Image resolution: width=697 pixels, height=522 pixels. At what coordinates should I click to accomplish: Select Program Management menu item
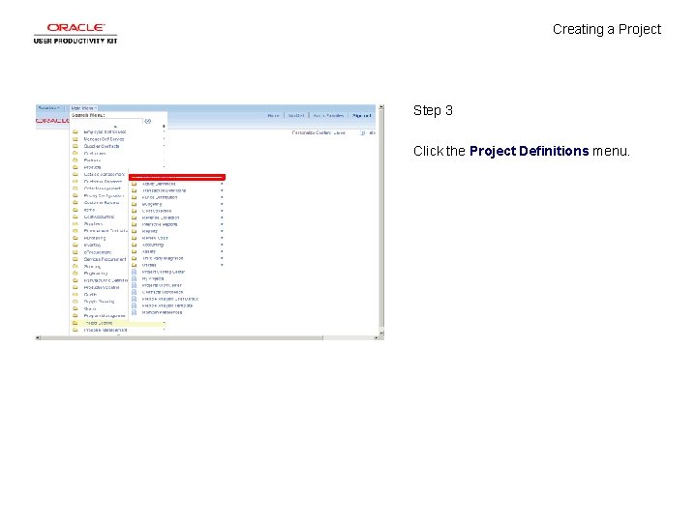[105, 315]
